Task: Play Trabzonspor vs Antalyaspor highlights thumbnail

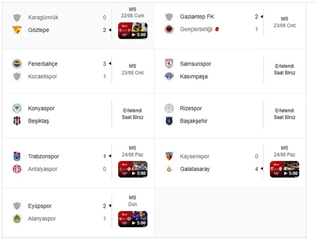Action: pyautogui.click(x=133, y=169)
